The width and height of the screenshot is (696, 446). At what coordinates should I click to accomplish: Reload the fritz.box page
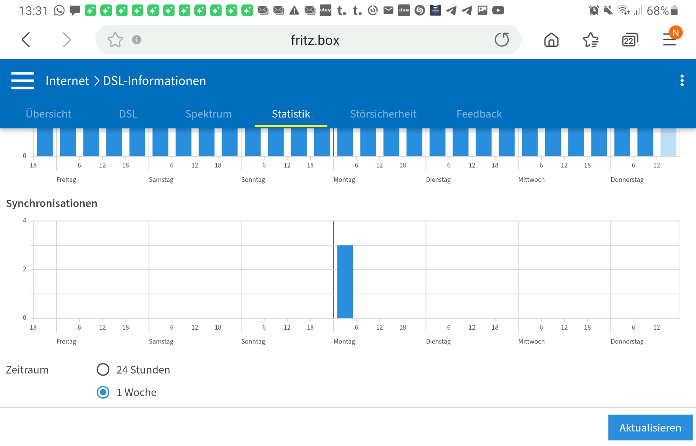point(502,40)
